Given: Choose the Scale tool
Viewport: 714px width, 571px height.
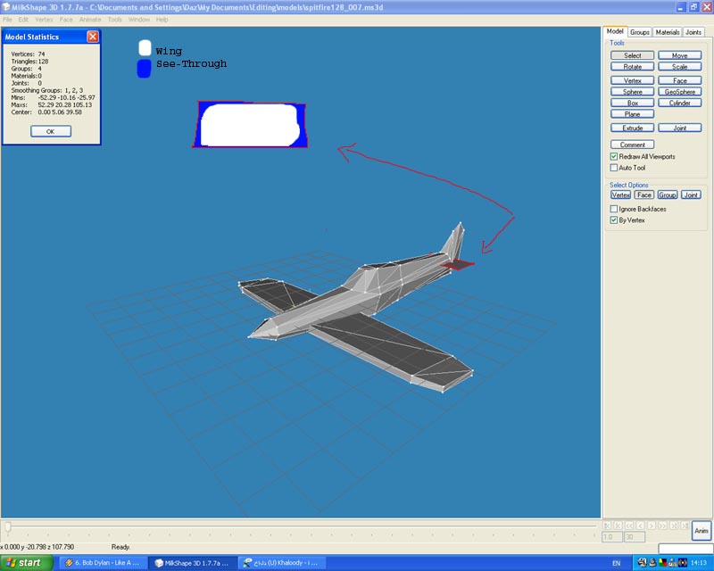Looking at the screenshot, I should (680, 67).
